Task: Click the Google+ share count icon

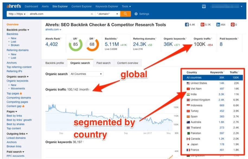Action: pos(202,25)
